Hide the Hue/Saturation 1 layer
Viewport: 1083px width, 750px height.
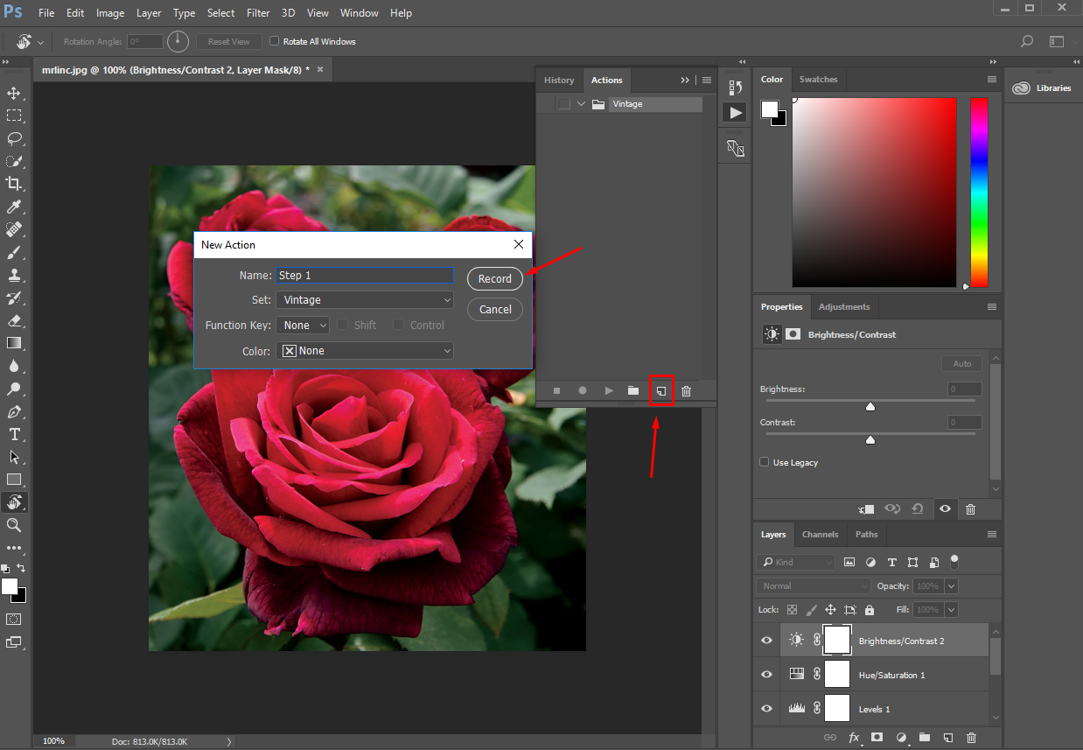[766, 675]
